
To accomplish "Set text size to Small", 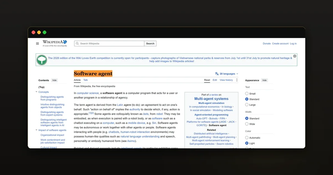I will coord(247,94).
